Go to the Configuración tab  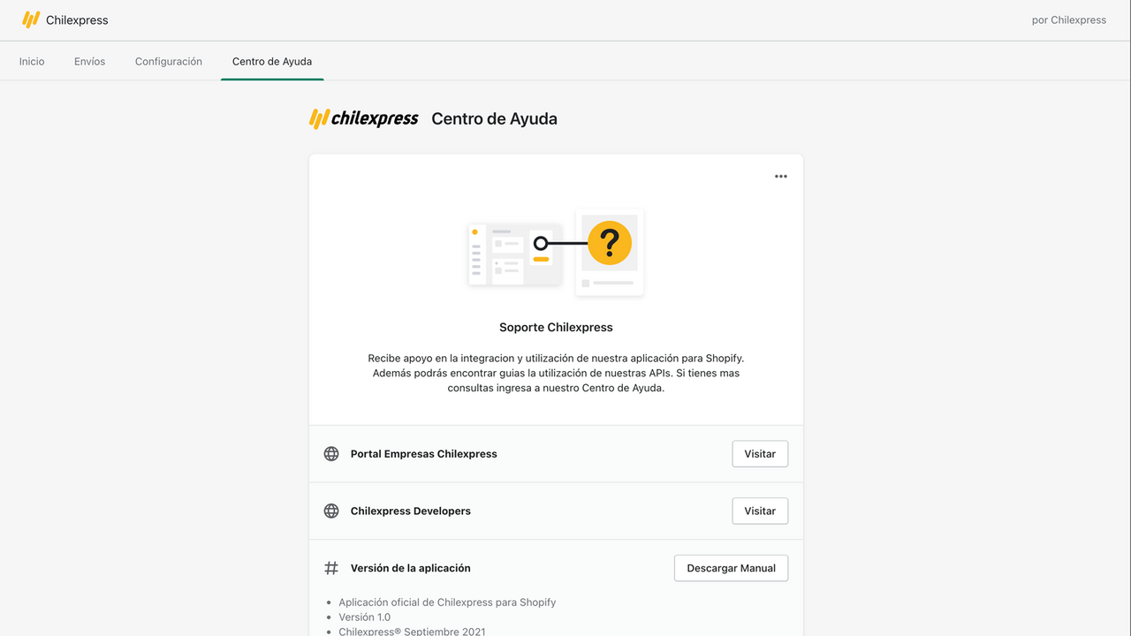169,62
